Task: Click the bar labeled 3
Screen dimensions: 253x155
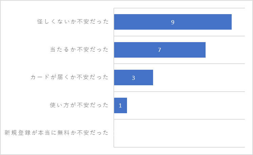Action: coord(133,77)
